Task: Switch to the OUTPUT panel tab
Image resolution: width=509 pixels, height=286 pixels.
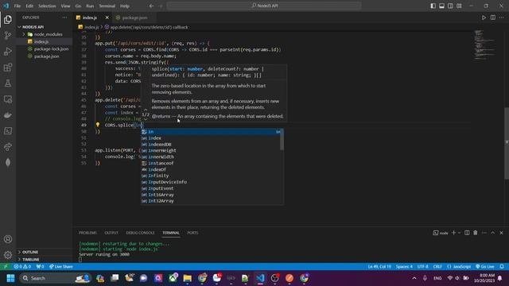Action: pyautogui.click(x=111, y=233)
